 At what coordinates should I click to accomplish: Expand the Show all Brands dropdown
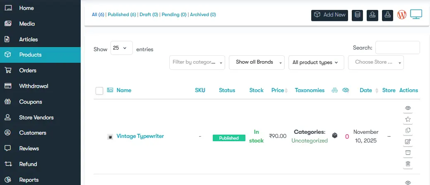click(x=257, y=62)
